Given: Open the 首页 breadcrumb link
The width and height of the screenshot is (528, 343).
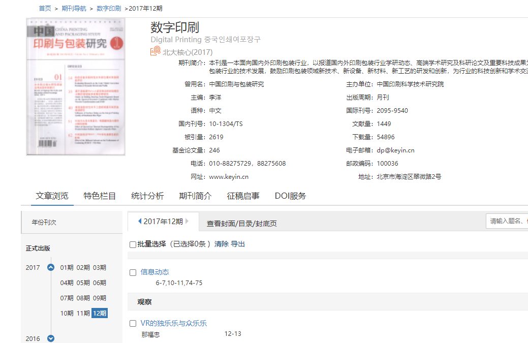Looking at the screenshot, I should (45, 9).
